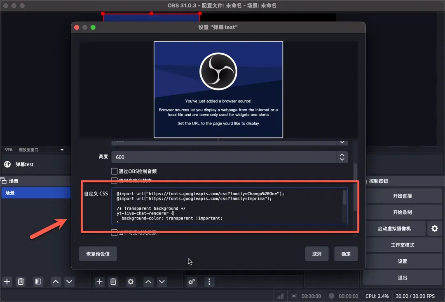
Task: Click 开始录制 to start recording
Action: click(402, 212)
